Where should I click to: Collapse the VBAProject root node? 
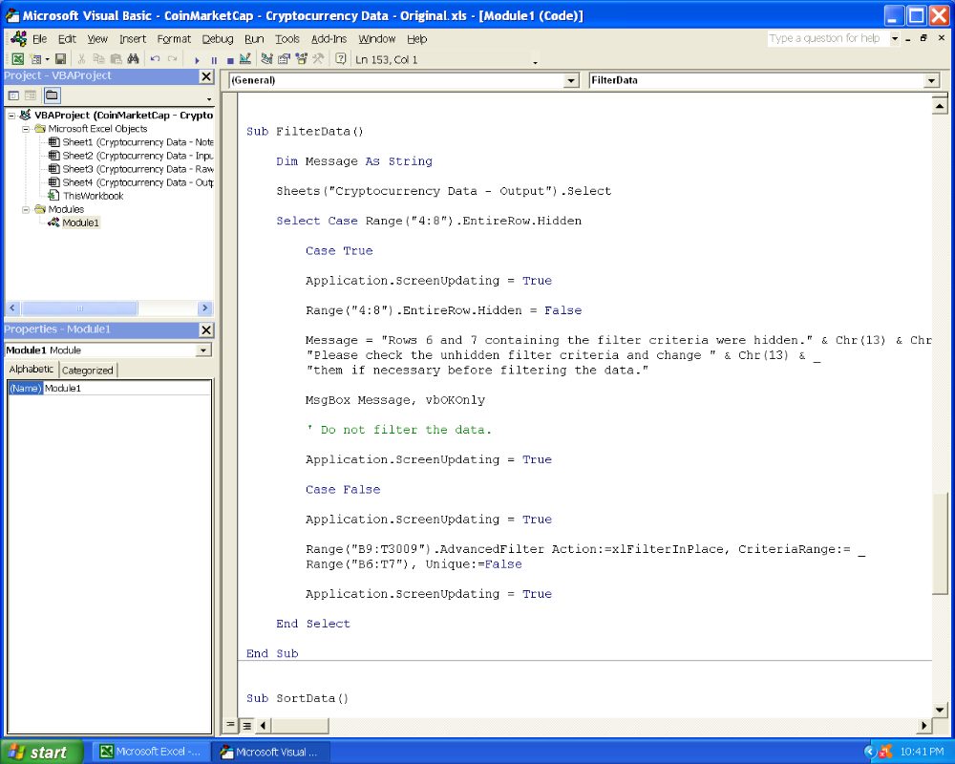tap(11, 116)
